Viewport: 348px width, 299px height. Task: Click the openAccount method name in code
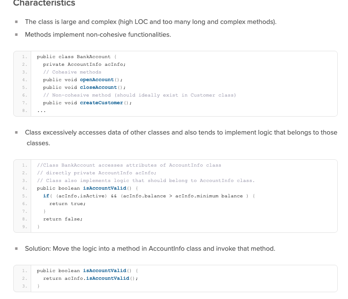pyautogui.click(x=97, y=79)
